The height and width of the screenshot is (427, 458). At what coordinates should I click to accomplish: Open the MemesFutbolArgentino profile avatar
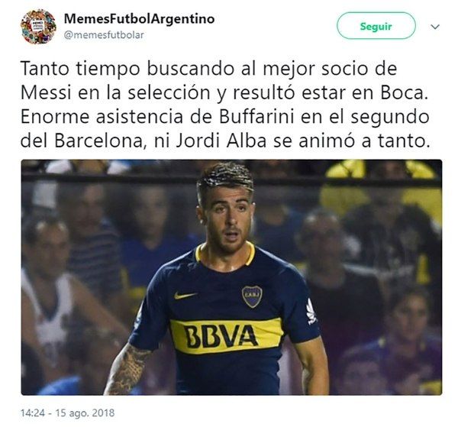click(x=38, y=27)
